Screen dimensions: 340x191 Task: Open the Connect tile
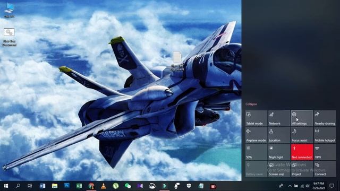[x=325, y=169]
